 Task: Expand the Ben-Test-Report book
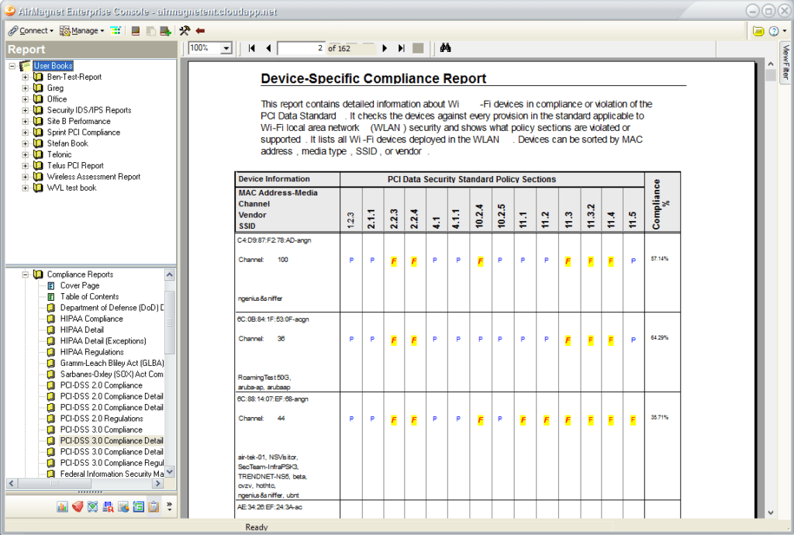click(25, 77)
